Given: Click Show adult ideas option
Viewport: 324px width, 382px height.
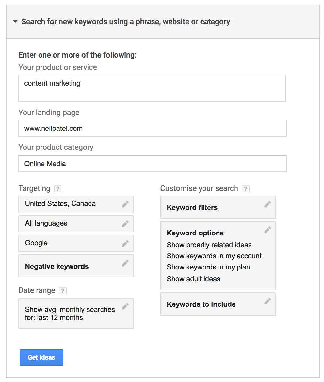Looking at the screenshot, I should tap(193, 279).
